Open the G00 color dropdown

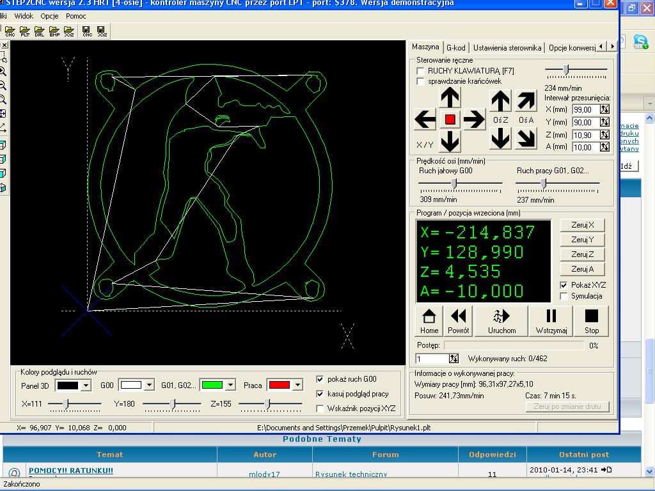(149, 385)
